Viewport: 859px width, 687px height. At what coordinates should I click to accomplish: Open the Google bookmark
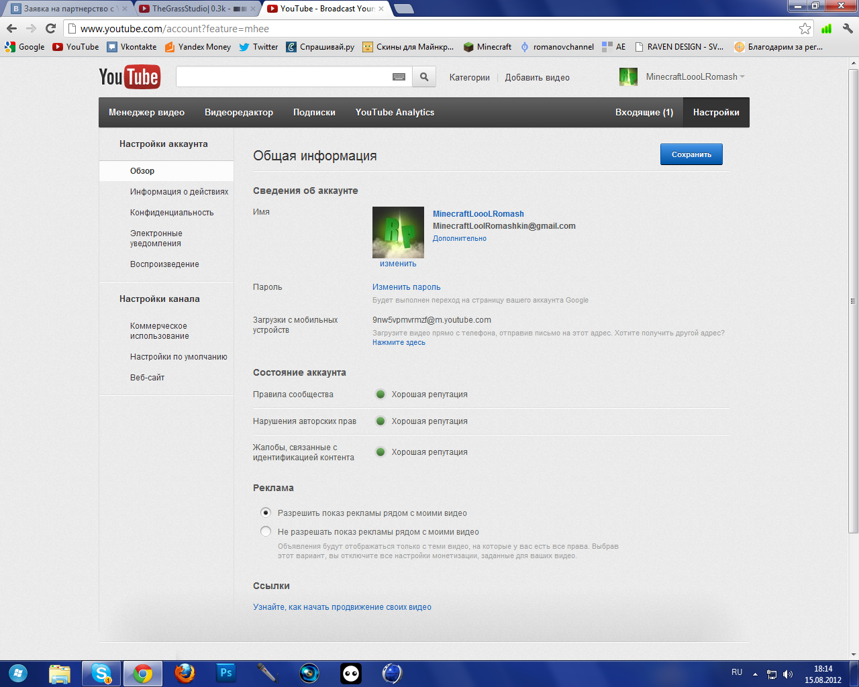(x=25, y=47)
